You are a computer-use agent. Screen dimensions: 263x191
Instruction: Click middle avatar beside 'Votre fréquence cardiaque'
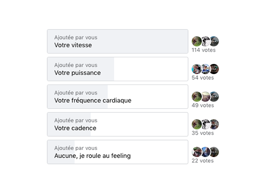[x=206, y=96]
